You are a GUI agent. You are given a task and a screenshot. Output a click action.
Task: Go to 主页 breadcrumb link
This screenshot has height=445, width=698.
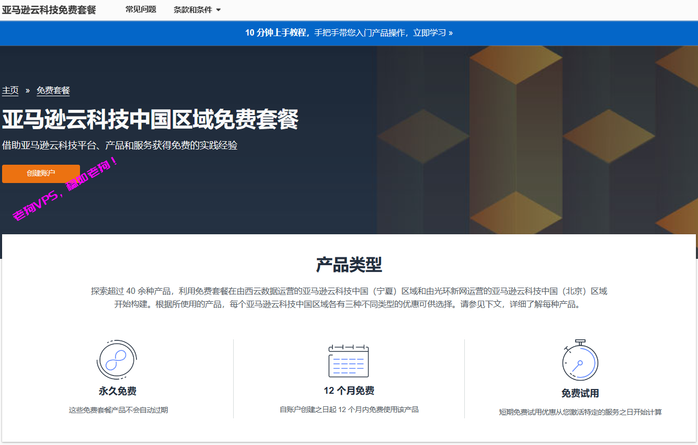pyautogui.click(x=10, y=90)
